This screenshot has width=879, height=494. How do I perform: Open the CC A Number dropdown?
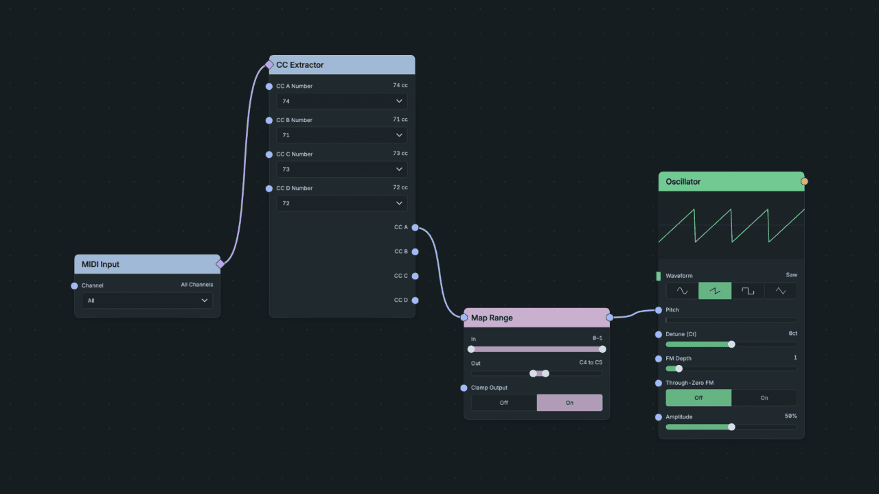click(342, 102)
